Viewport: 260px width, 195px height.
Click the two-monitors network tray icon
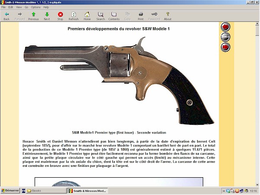[242, 191]
